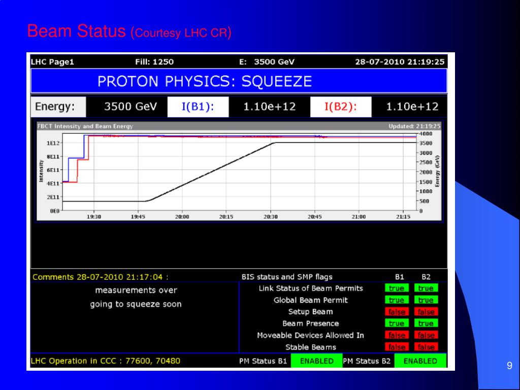Click the B2 "true" flag for Global Beam Permit
The image size is (520, 390).
426,300
